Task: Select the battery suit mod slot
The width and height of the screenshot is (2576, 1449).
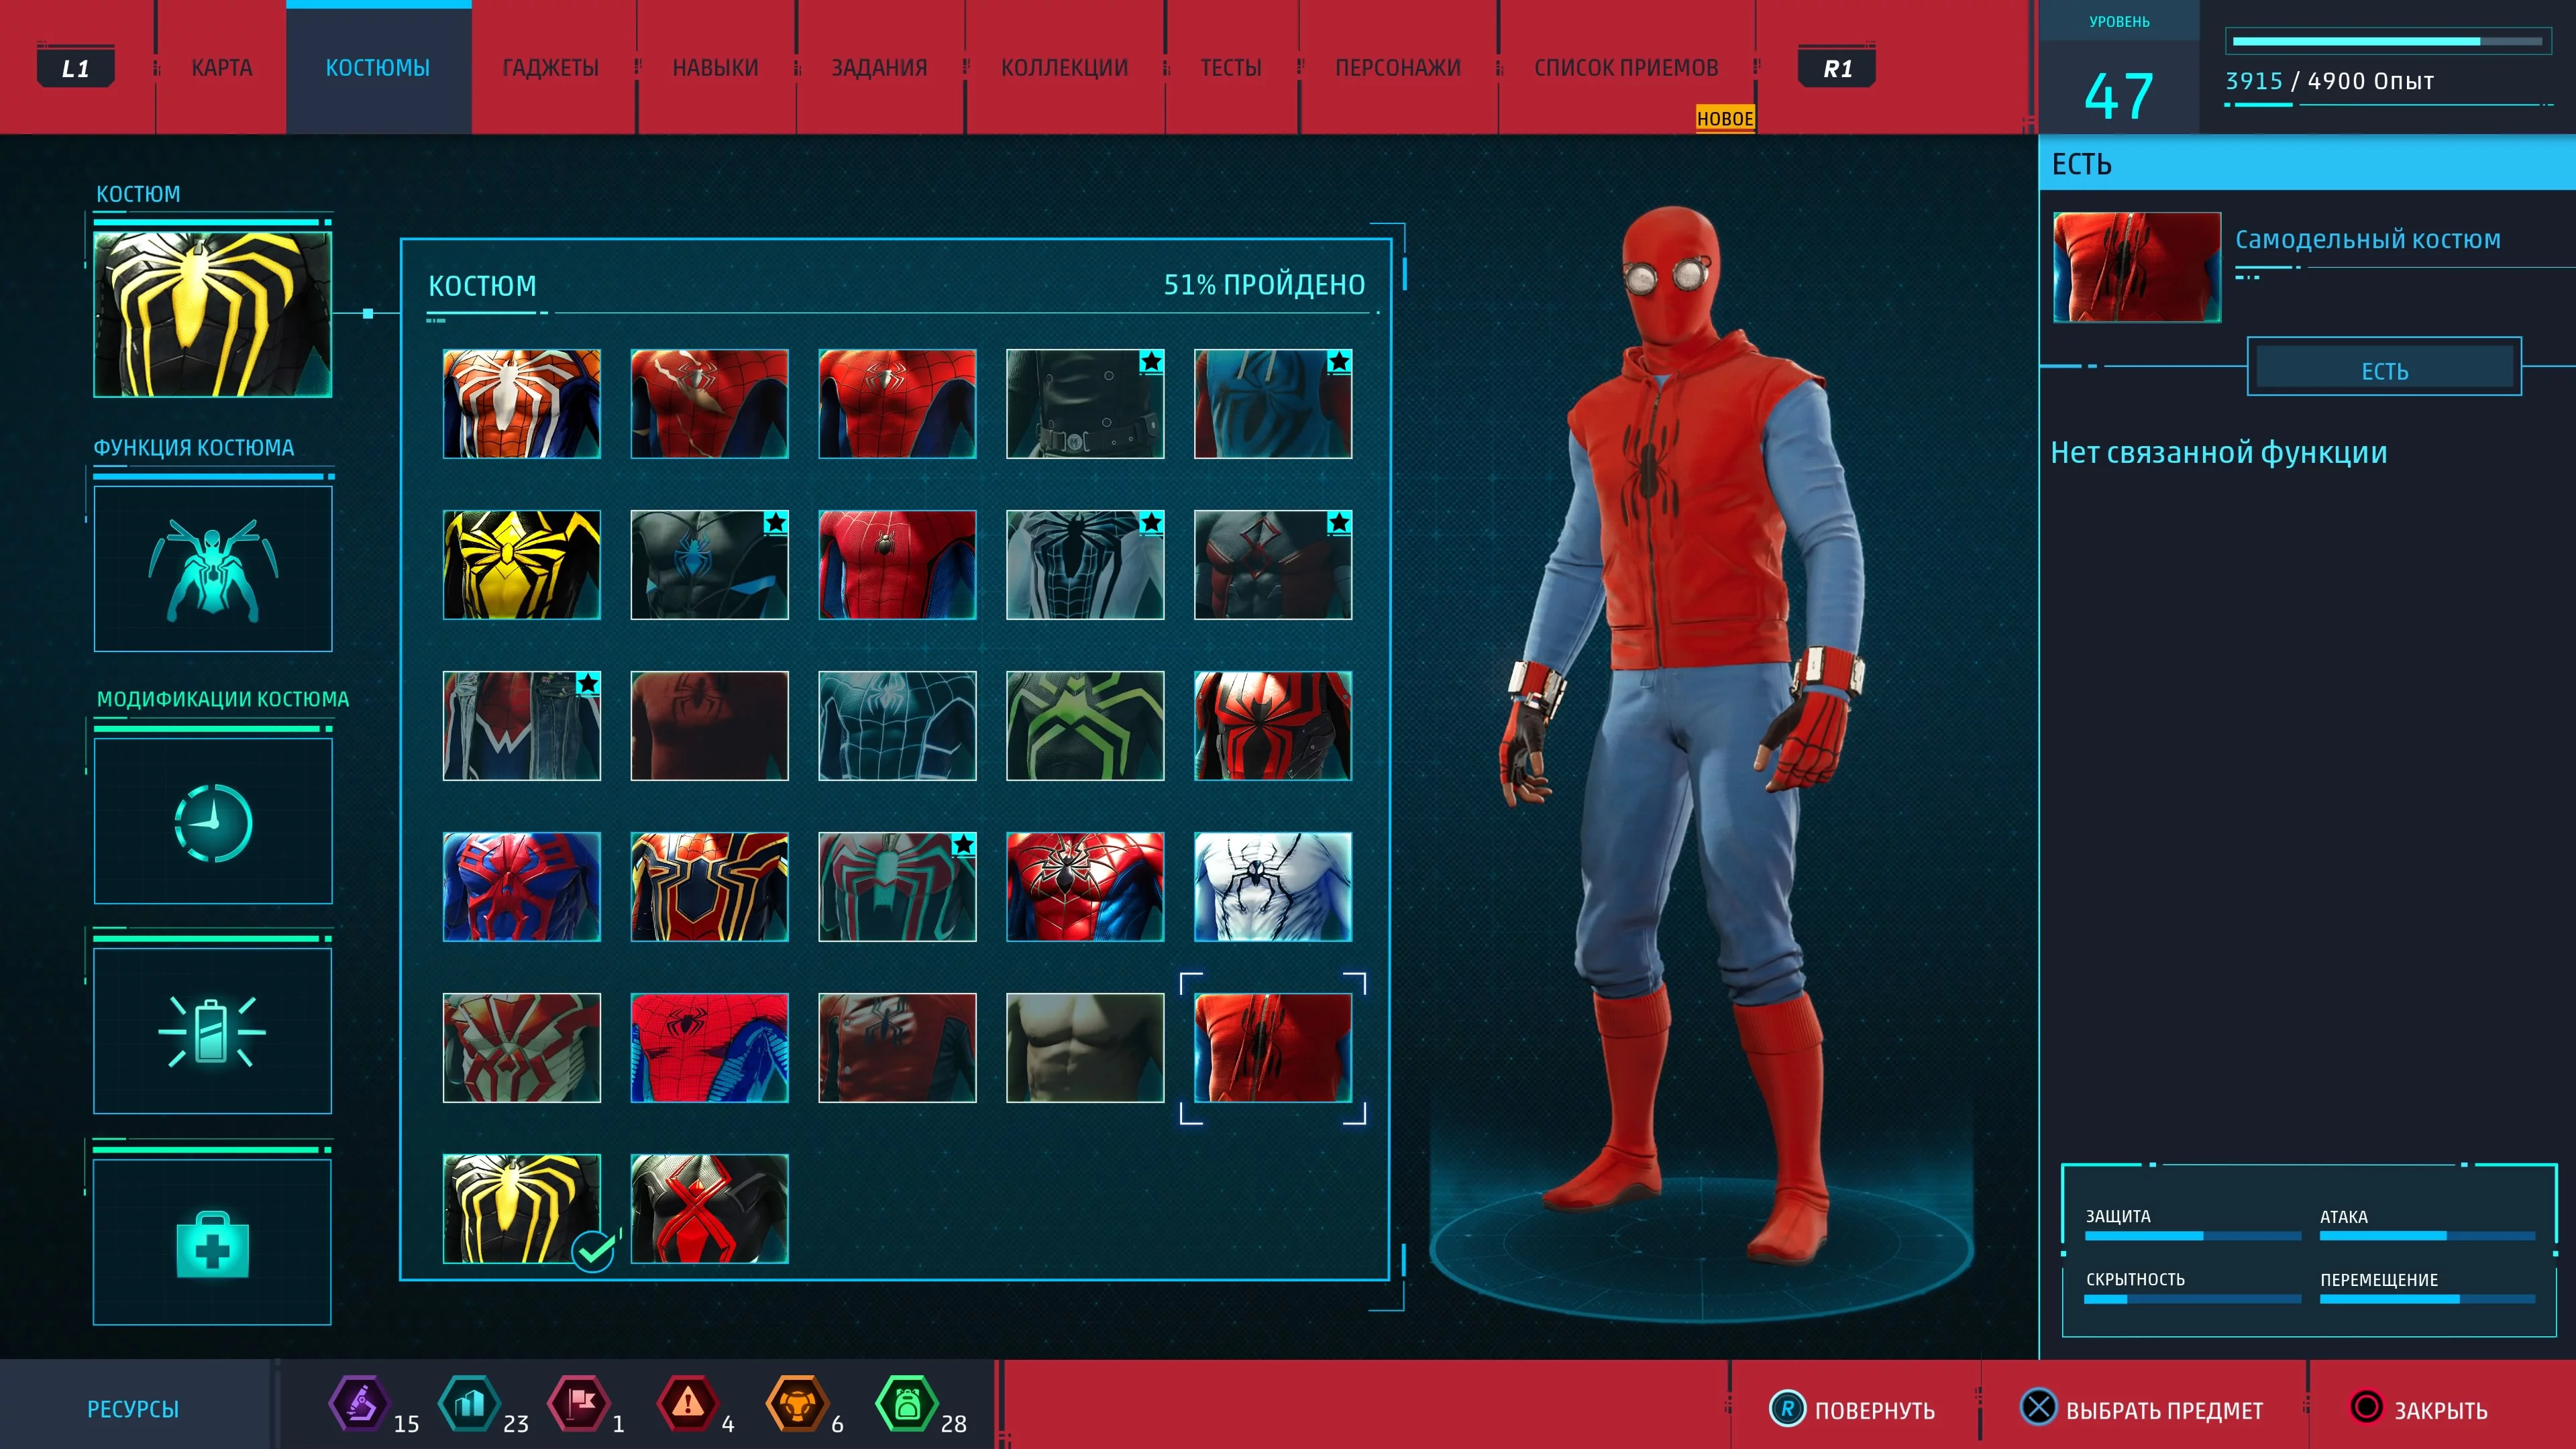Action: (x=213, y=1031)
